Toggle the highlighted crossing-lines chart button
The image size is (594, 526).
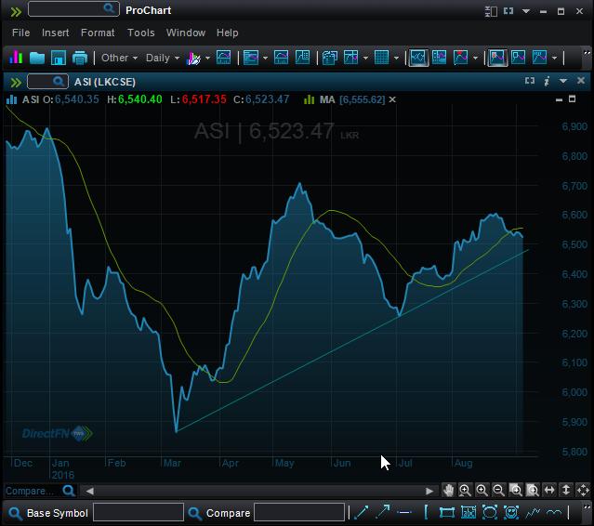pos(418,58)
